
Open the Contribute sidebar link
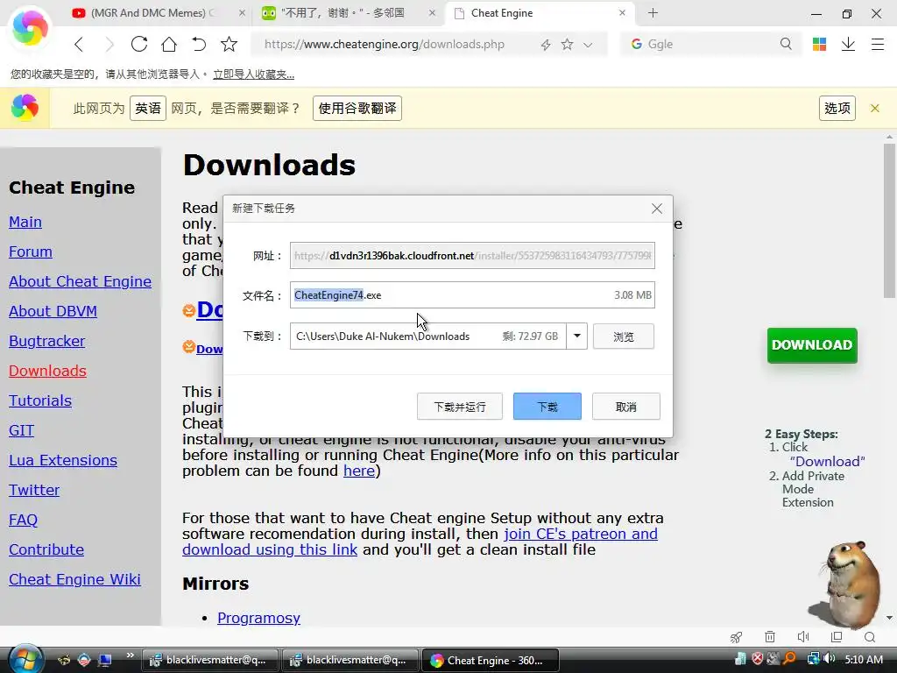coord(46,549)
